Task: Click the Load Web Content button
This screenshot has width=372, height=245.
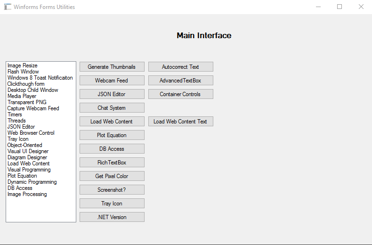Action: coord(112,121)
